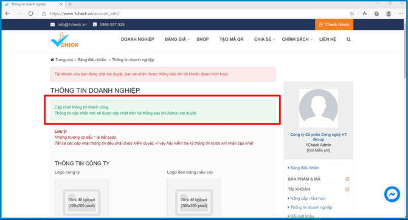Click the pending approval red alert message

tap(163, 74)
